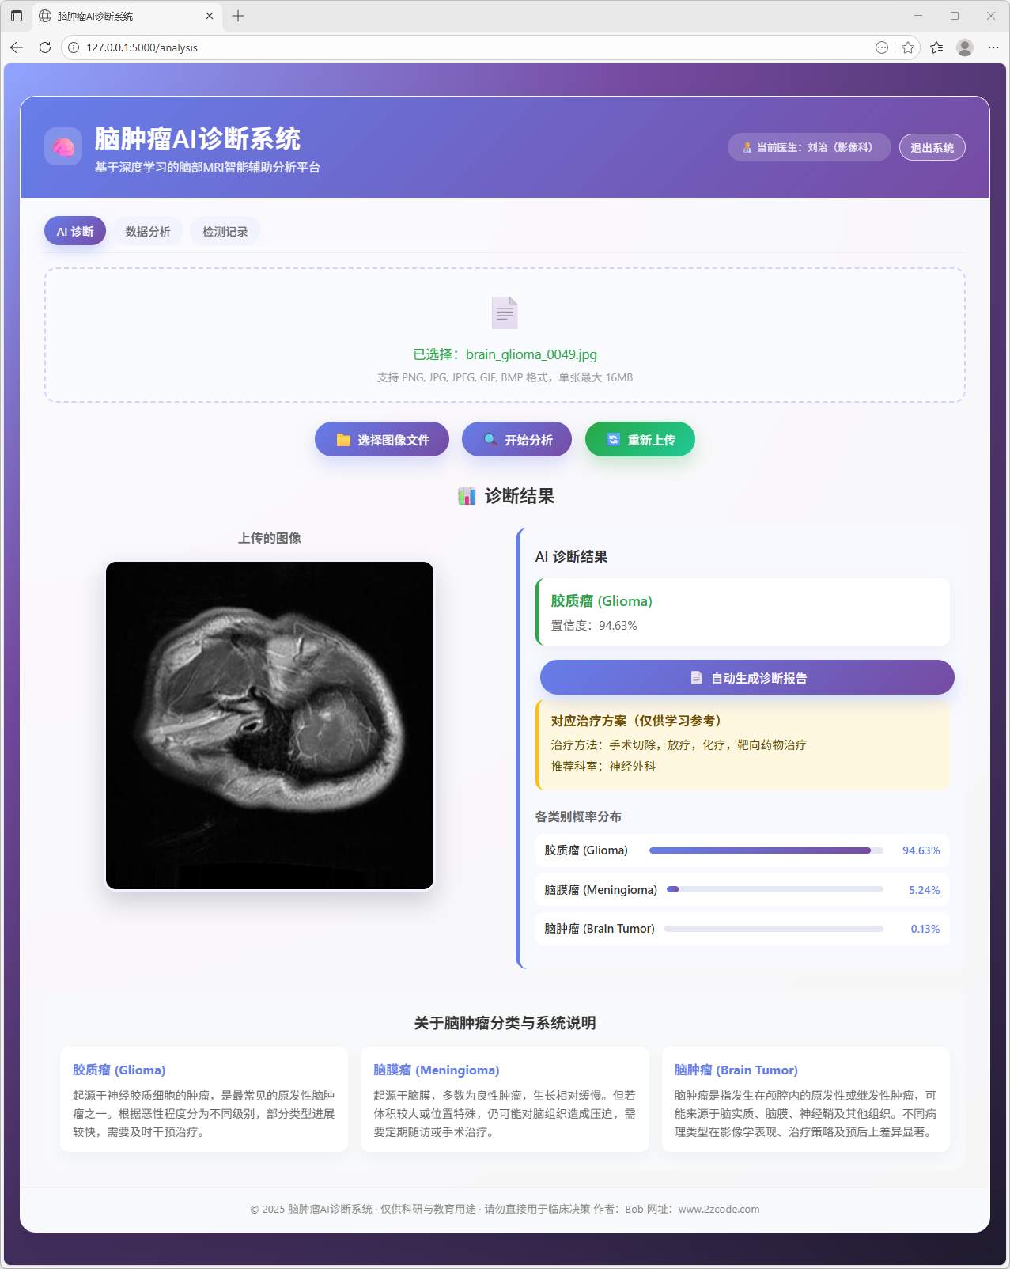Go back using browser back arrow
Screen dimensions: 1010x1269
tap(17, 47)
